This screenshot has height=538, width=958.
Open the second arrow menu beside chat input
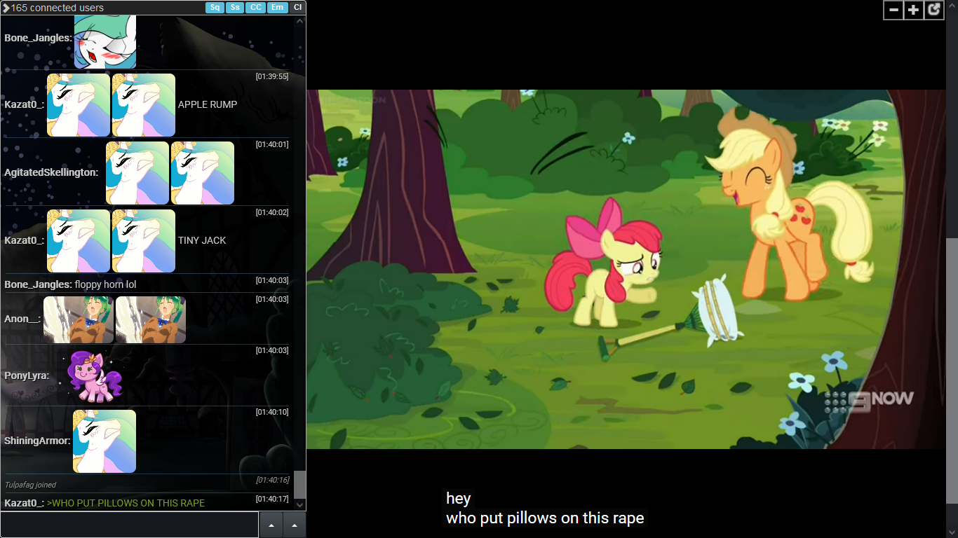tap(294, 525)
